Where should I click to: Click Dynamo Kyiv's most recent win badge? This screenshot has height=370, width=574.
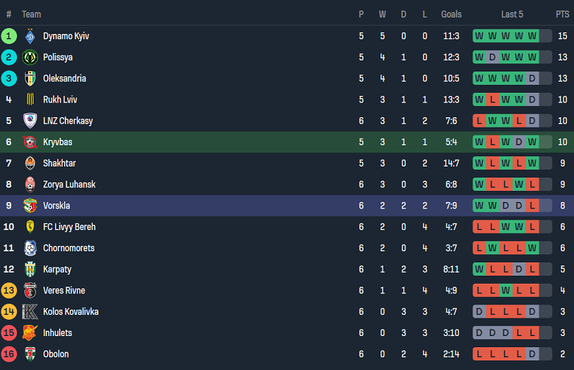point(532,36)
